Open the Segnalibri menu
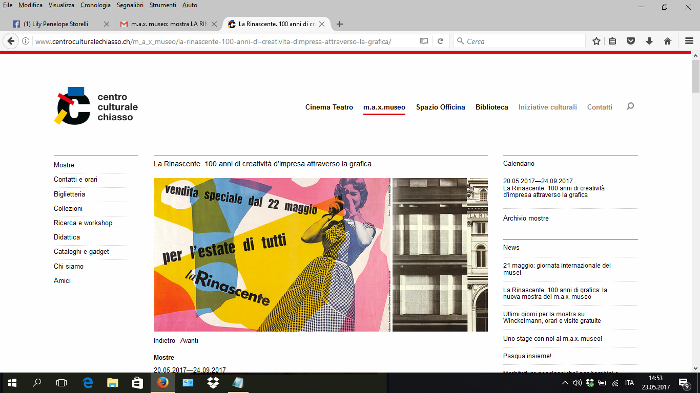Screen dimensions: 700x393 click(x=131, y=5)
